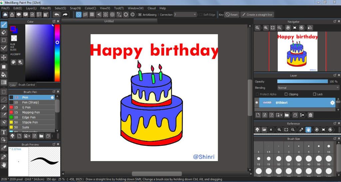
Task: Click the export/share icon in toolbar
Action: tap(12, 15)
